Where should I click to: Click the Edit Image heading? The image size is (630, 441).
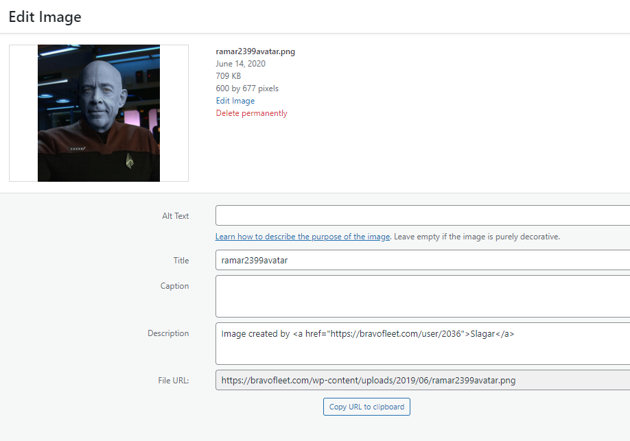[45, 17]
